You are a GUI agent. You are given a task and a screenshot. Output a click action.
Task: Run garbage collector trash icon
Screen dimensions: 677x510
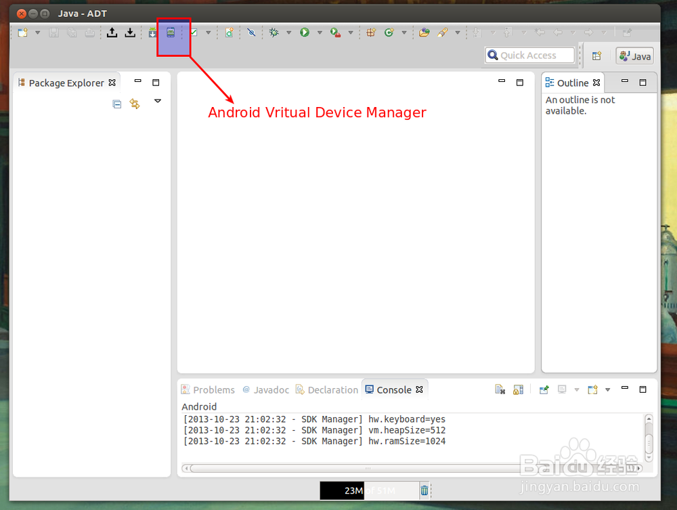click(424, 490)
